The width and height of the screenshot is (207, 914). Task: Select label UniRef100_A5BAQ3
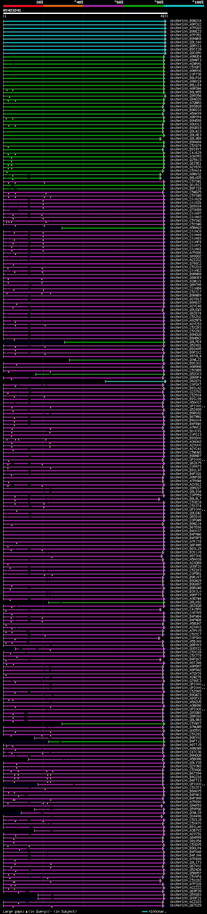(186, 228)
